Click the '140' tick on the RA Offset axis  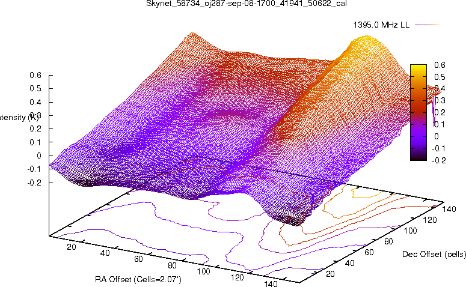[x=271, y=283]
